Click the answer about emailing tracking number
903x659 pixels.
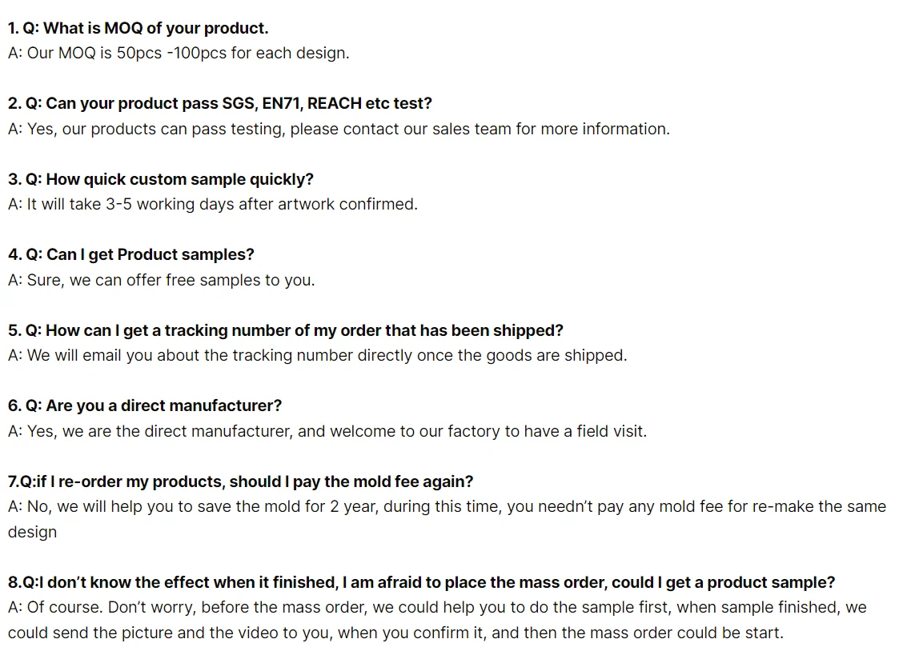[318, 355]
